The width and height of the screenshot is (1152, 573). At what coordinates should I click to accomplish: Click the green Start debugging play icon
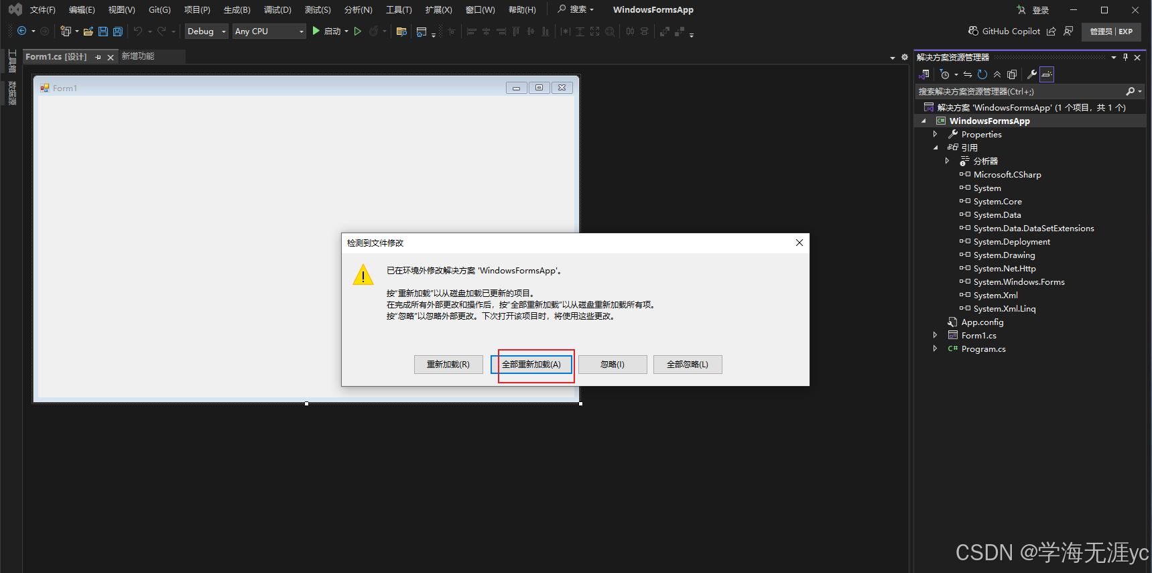pos(316,31)
